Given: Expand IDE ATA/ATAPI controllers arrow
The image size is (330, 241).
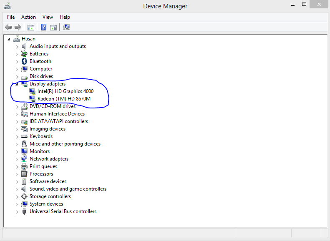Looking at the screenshot, I should [17, 122].
